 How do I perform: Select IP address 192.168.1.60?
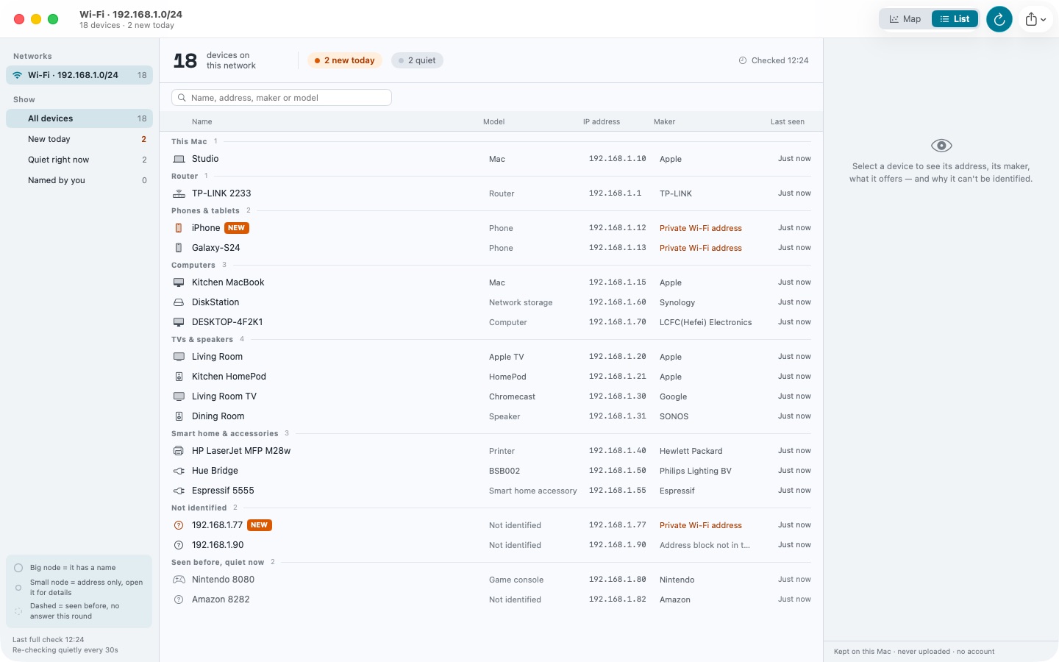[618, 302]
